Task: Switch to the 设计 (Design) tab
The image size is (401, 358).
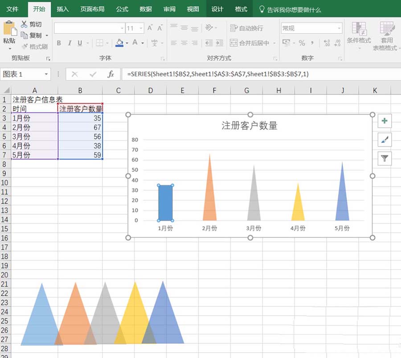Action: point(217,9)
